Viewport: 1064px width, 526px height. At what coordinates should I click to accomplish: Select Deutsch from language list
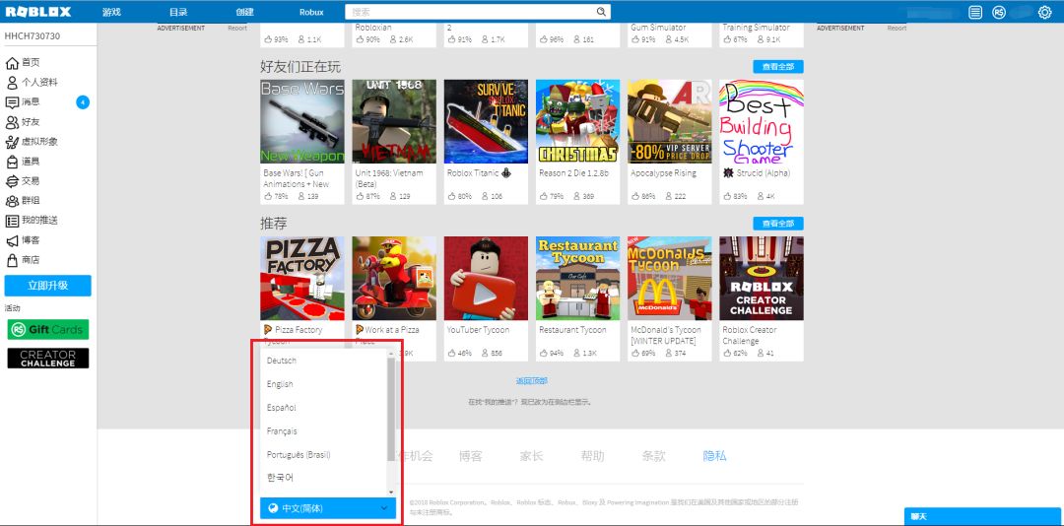coord(282,361)
